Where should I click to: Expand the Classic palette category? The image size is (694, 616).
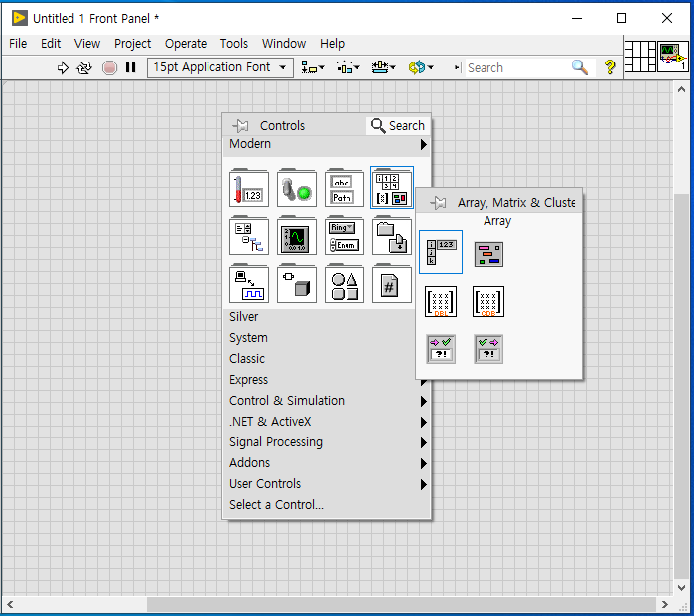(x=320, y=359)
